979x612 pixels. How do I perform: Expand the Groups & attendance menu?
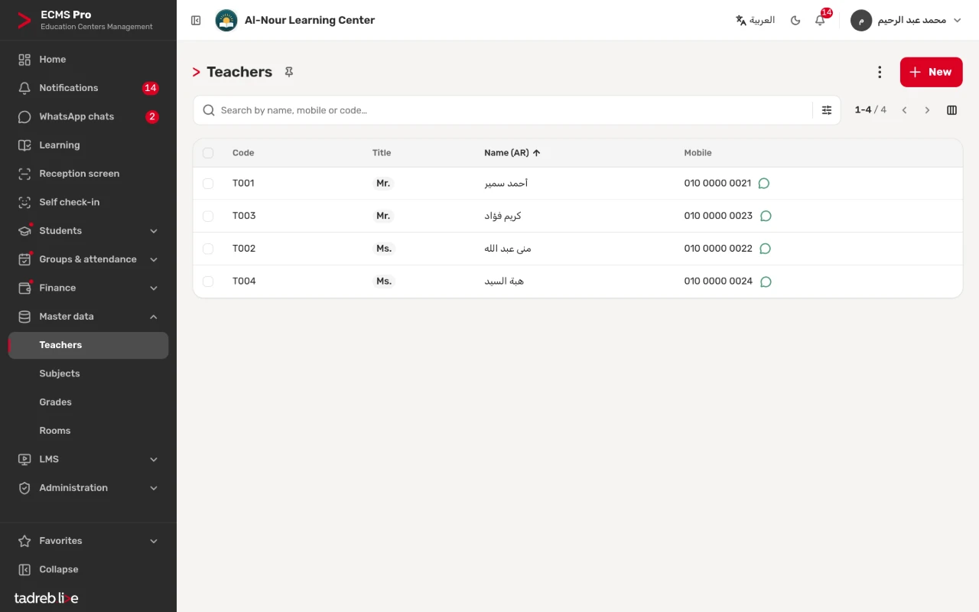pyautogui.click(x=88, y=259)
